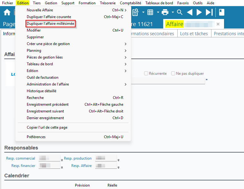Select Dupliquer l'affaire millésimée menu entry
244x189 pixels.
click(x=50, y=24)
